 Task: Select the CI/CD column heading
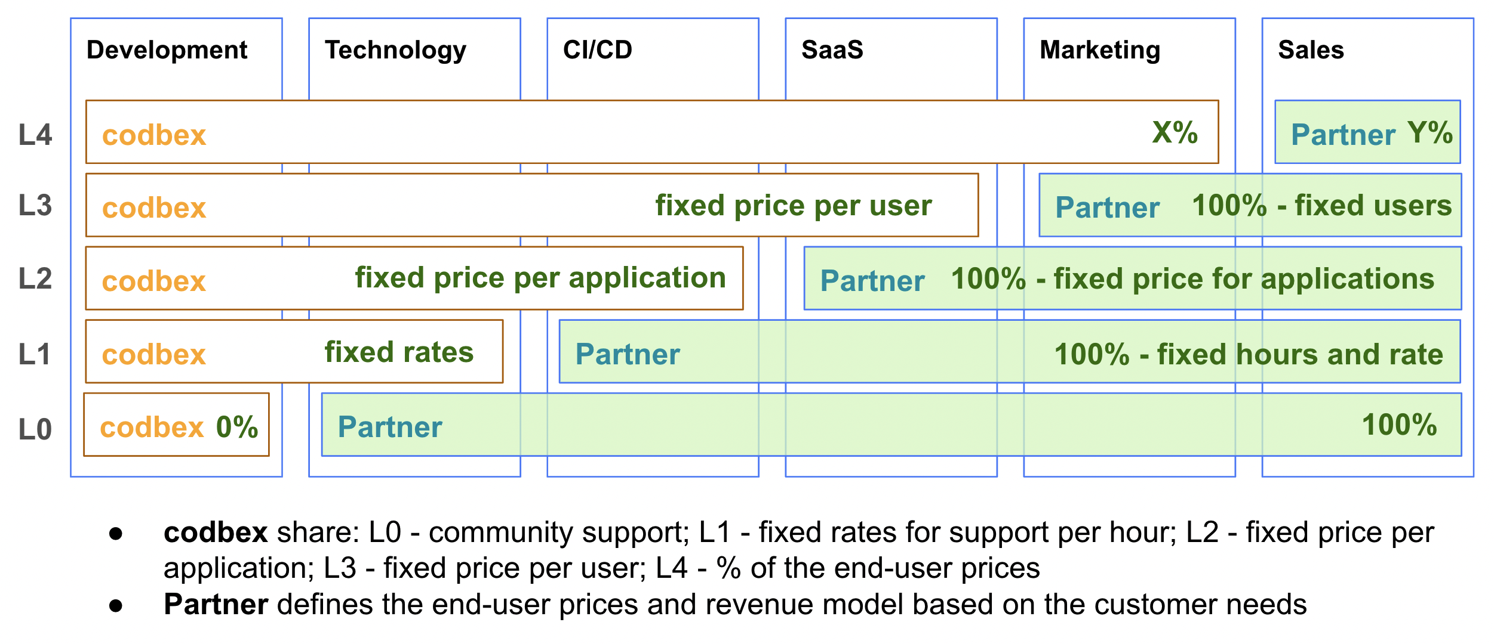click(x=597, y=50)
